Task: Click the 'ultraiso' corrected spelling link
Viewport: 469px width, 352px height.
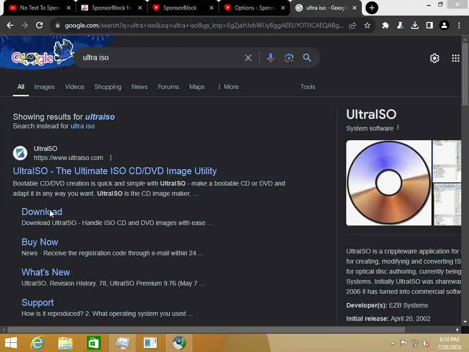Action: (x=100, y=117)
